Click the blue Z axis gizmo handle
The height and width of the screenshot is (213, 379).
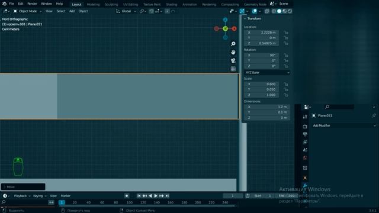point(225,20)
